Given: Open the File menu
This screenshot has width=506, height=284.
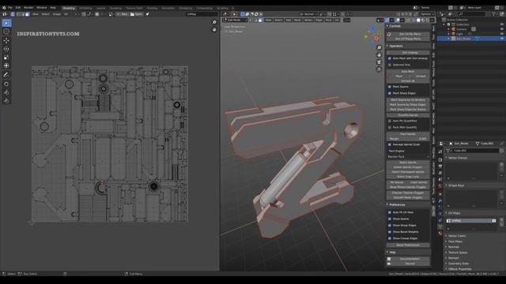Looking at the screenshot, I should [x=10, y=8].
